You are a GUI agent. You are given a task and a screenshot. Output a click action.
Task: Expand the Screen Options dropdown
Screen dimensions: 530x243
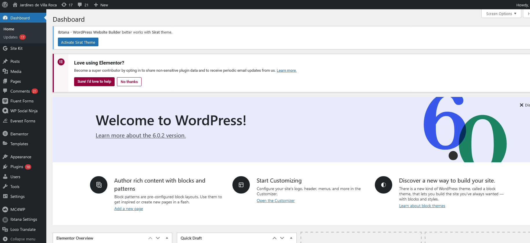click(501, 14)
